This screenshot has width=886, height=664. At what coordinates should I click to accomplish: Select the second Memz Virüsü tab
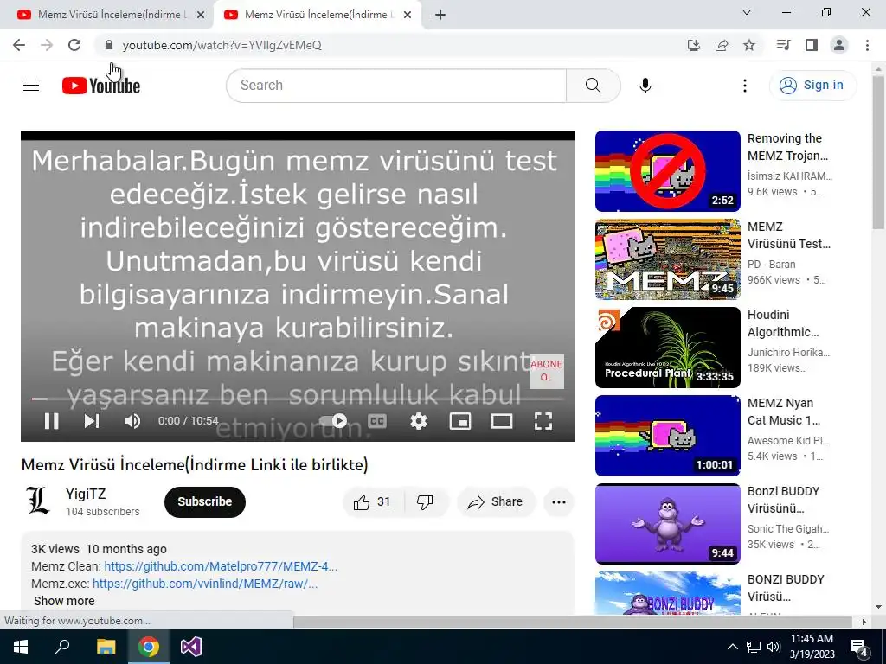click(315, 15)
